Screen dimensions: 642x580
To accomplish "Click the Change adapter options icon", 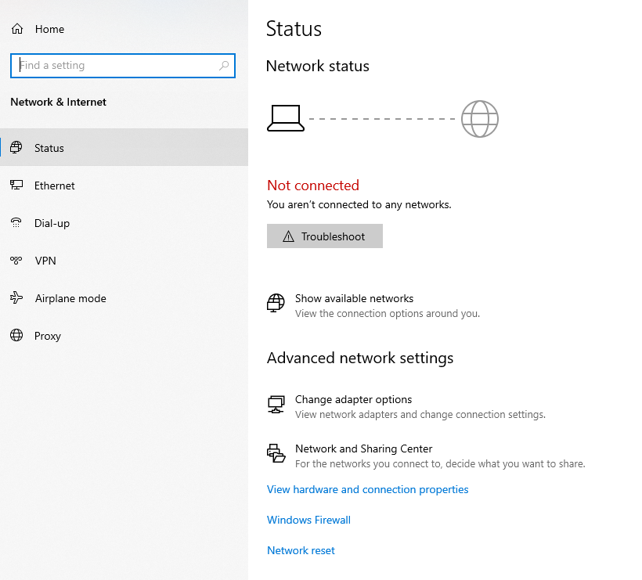I will (276, 405).
